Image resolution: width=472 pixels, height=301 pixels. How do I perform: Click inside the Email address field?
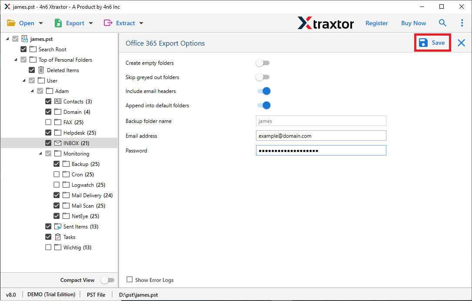pos(321,136)
